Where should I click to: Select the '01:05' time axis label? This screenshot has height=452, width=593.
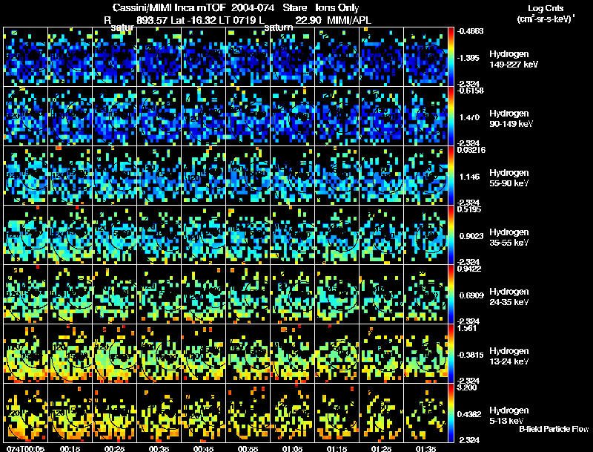(292, 449)
